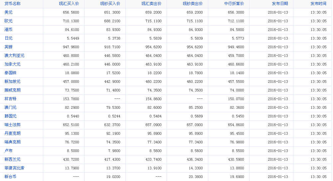Open the 丹麦克朗 link
This screenshot has height=181, width=333.
(x=13, y=133)
